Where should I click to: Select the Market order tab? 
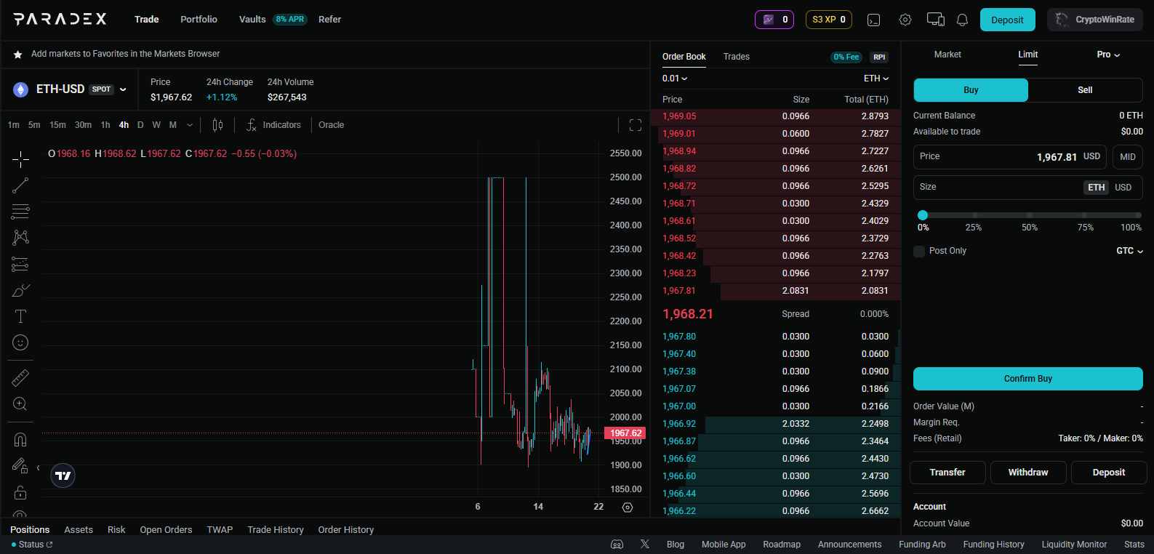(x=947, y=55)
